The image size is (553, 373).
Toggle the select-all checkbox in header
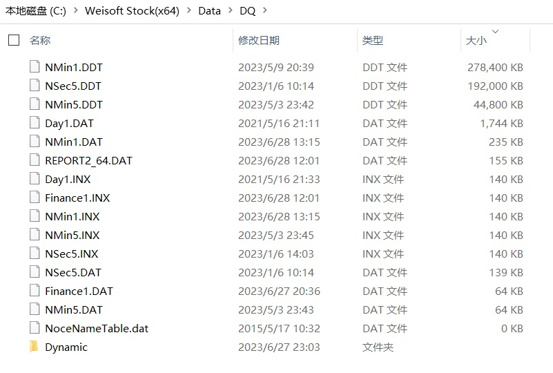pyautogui.click(x=14, y=41)
